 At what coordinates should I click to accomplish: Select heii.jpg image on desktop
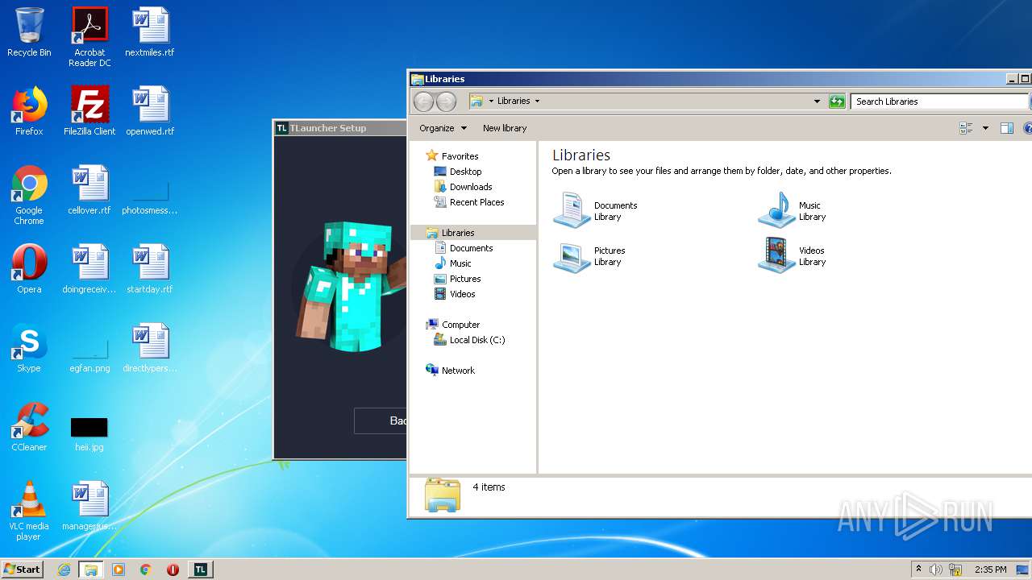click(89, 433)
